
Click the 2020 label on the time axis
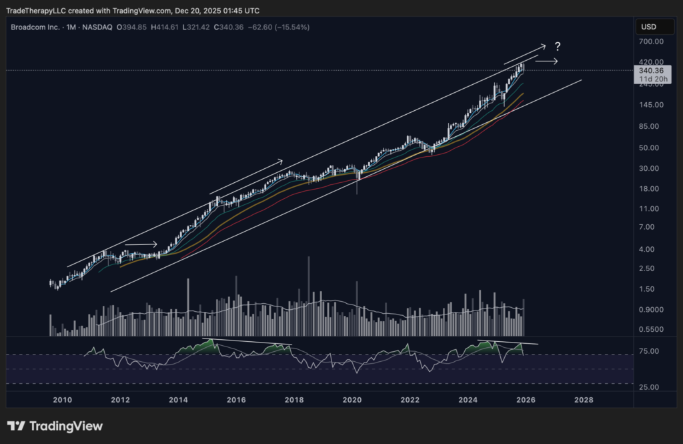pyautogui.click(x=352, y=400)
